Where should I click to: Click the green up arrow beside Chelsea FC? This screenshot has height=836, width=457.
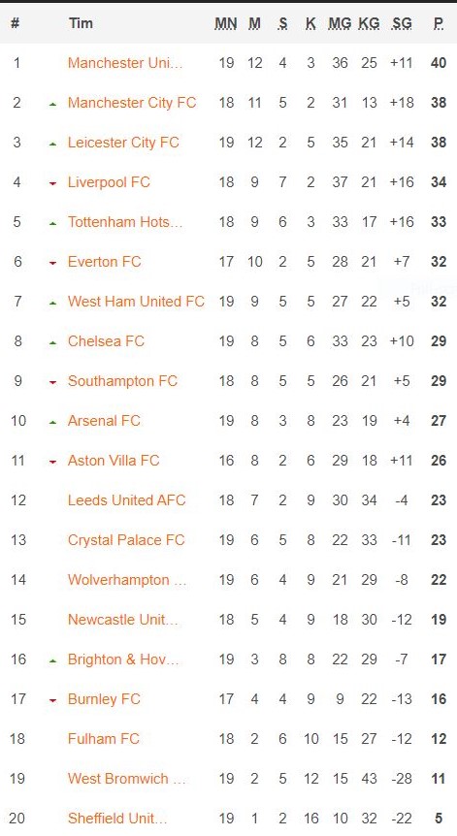tap(52, 342)
